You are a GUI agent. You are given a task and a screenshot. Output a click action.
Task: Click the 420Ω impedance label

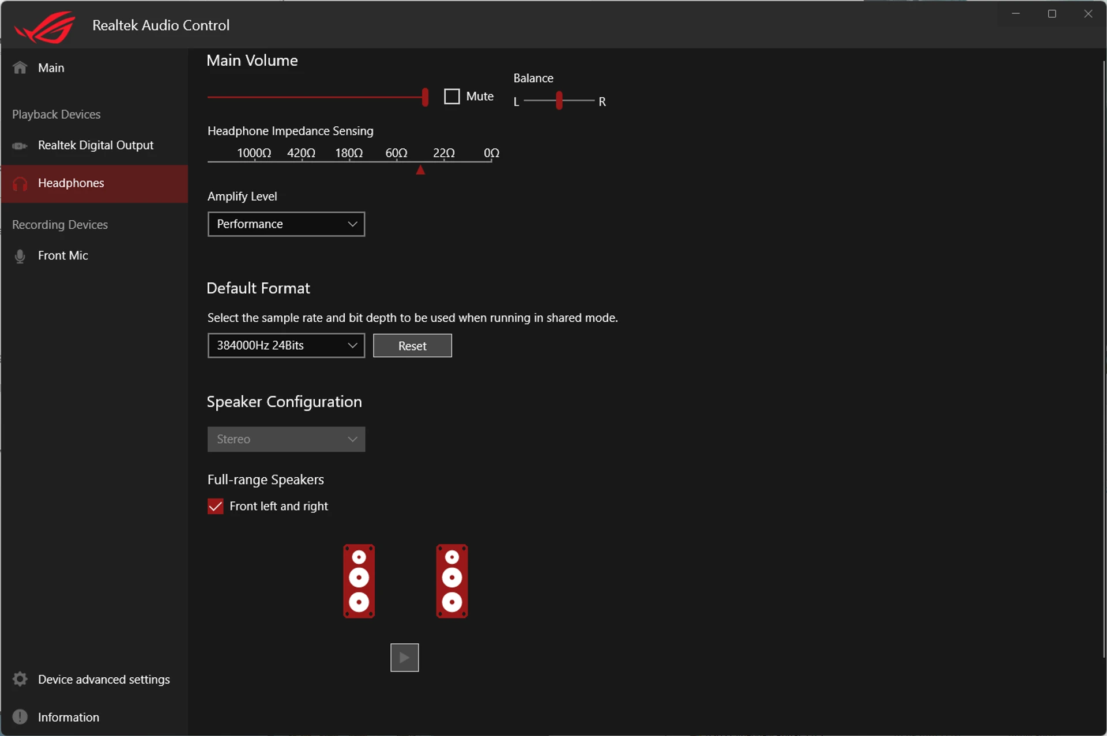click(301, 153)
